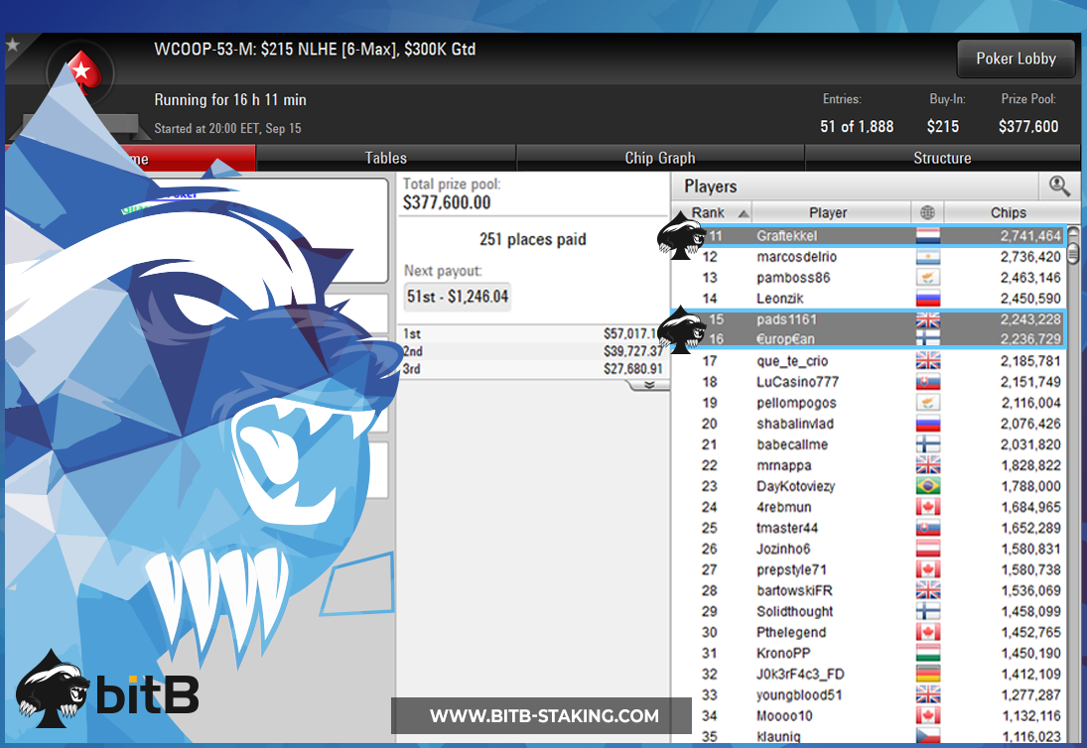Select player row pamboss86
The width and height of the screenshot is (1087, 748).
pos(870,277)
